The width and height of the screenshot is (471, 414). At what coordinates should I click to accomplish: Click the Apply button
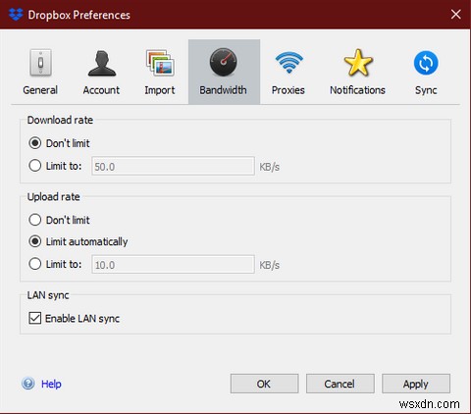(x=416, y=384)
